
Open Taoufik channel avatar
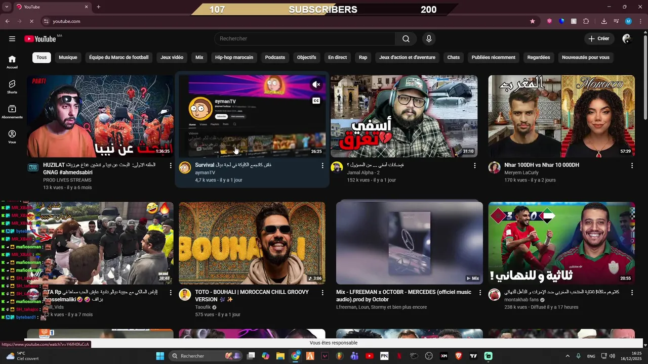(185, 295)
